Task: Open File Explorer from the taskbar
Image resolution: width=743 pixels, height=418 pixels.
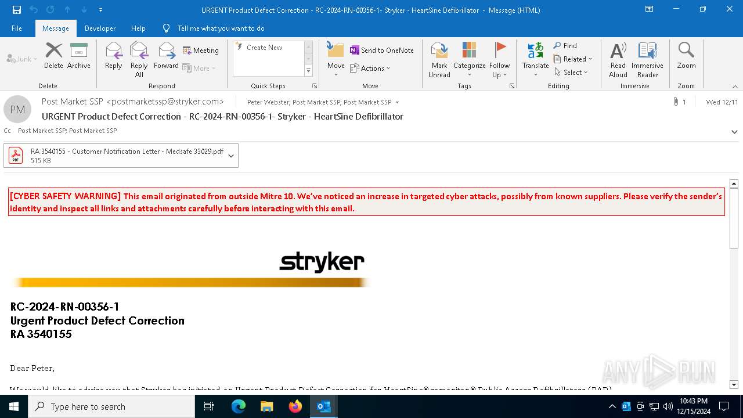Action: click(x=267, y=406)
